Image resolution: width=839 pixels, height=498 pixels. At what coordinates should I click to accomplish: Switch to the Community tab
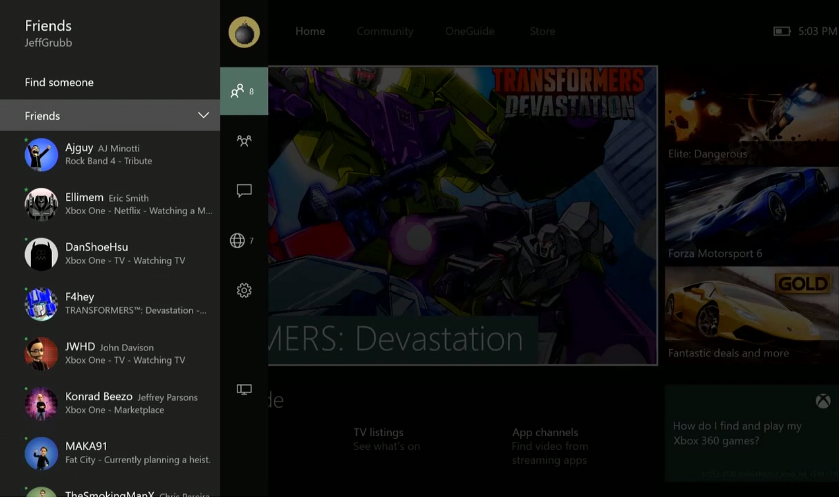(x=385, y=31)
